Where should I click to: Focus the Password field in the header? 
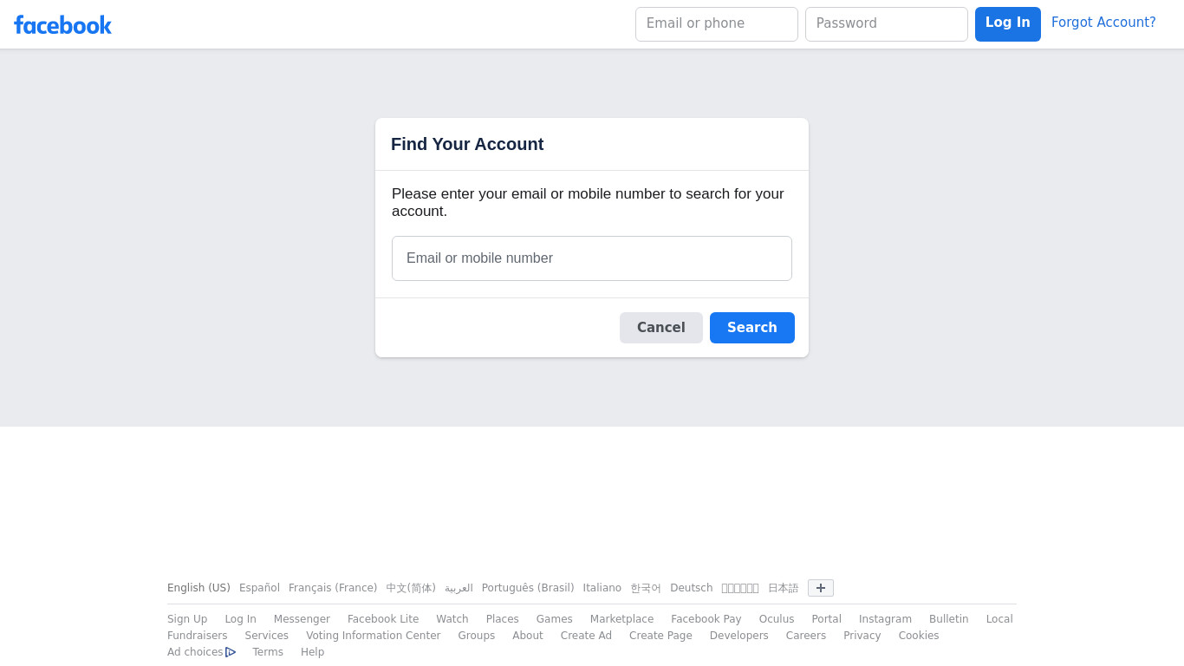[887, 24]
